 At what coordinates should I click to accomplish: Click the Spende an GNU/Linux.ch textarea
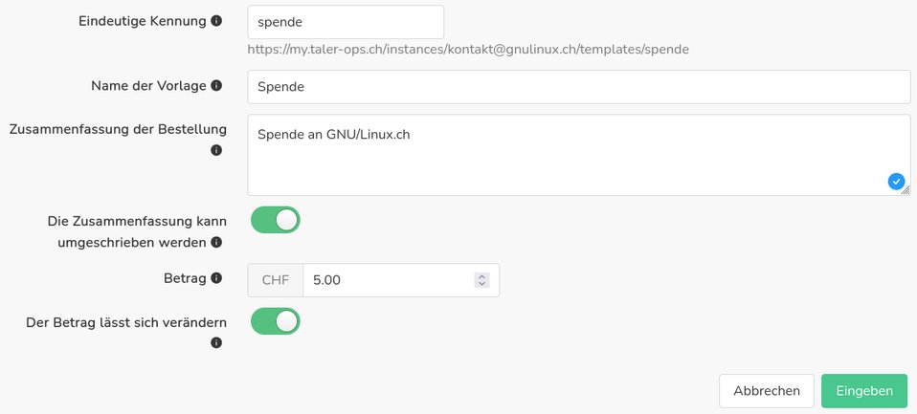[565, 155]
